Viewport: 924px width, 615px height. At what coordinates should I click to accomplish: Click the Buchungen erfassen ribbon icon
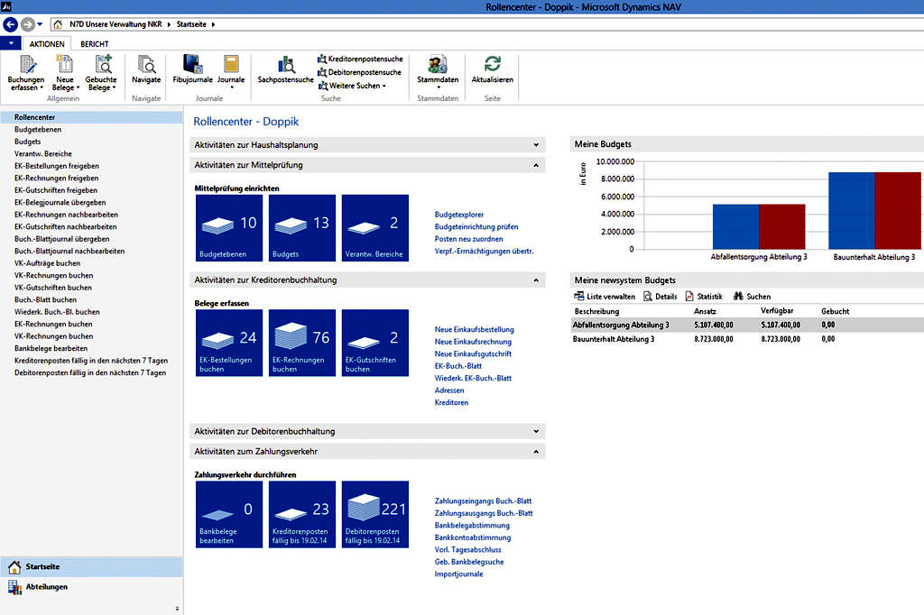point(26,66)
